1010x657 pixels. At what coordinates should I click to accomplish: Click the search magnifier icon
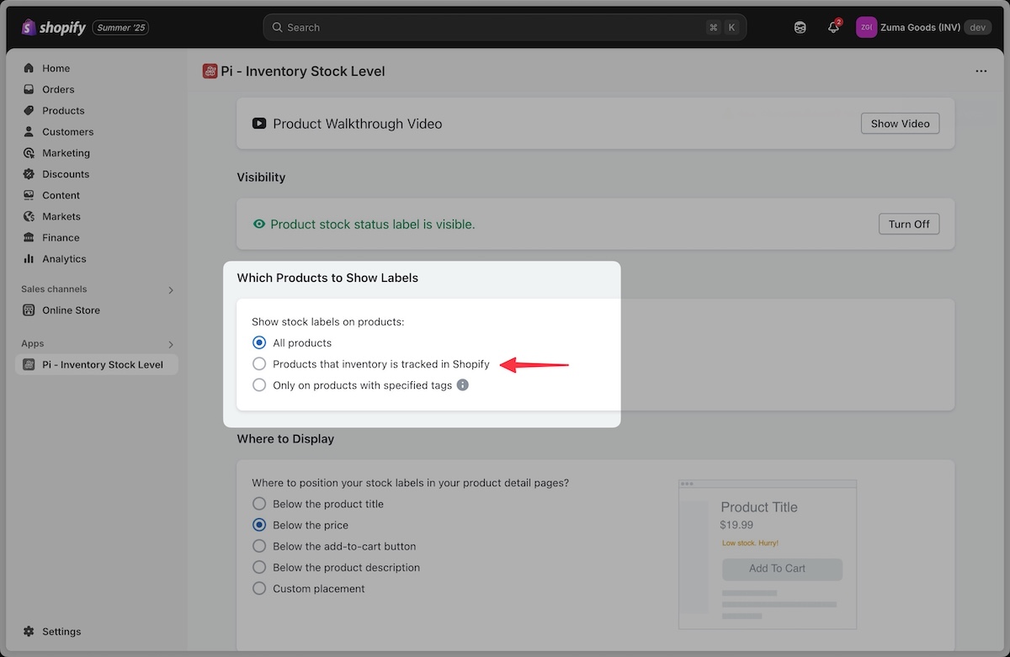pos(277,28)
